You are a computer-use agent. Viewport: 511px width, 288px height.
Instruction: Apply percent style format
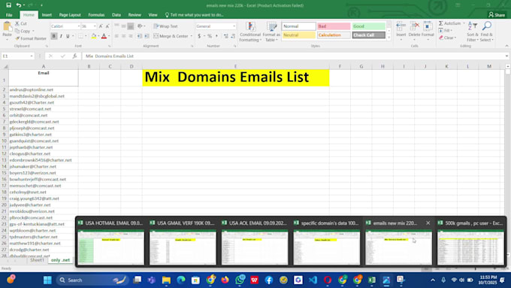point(210,36)
